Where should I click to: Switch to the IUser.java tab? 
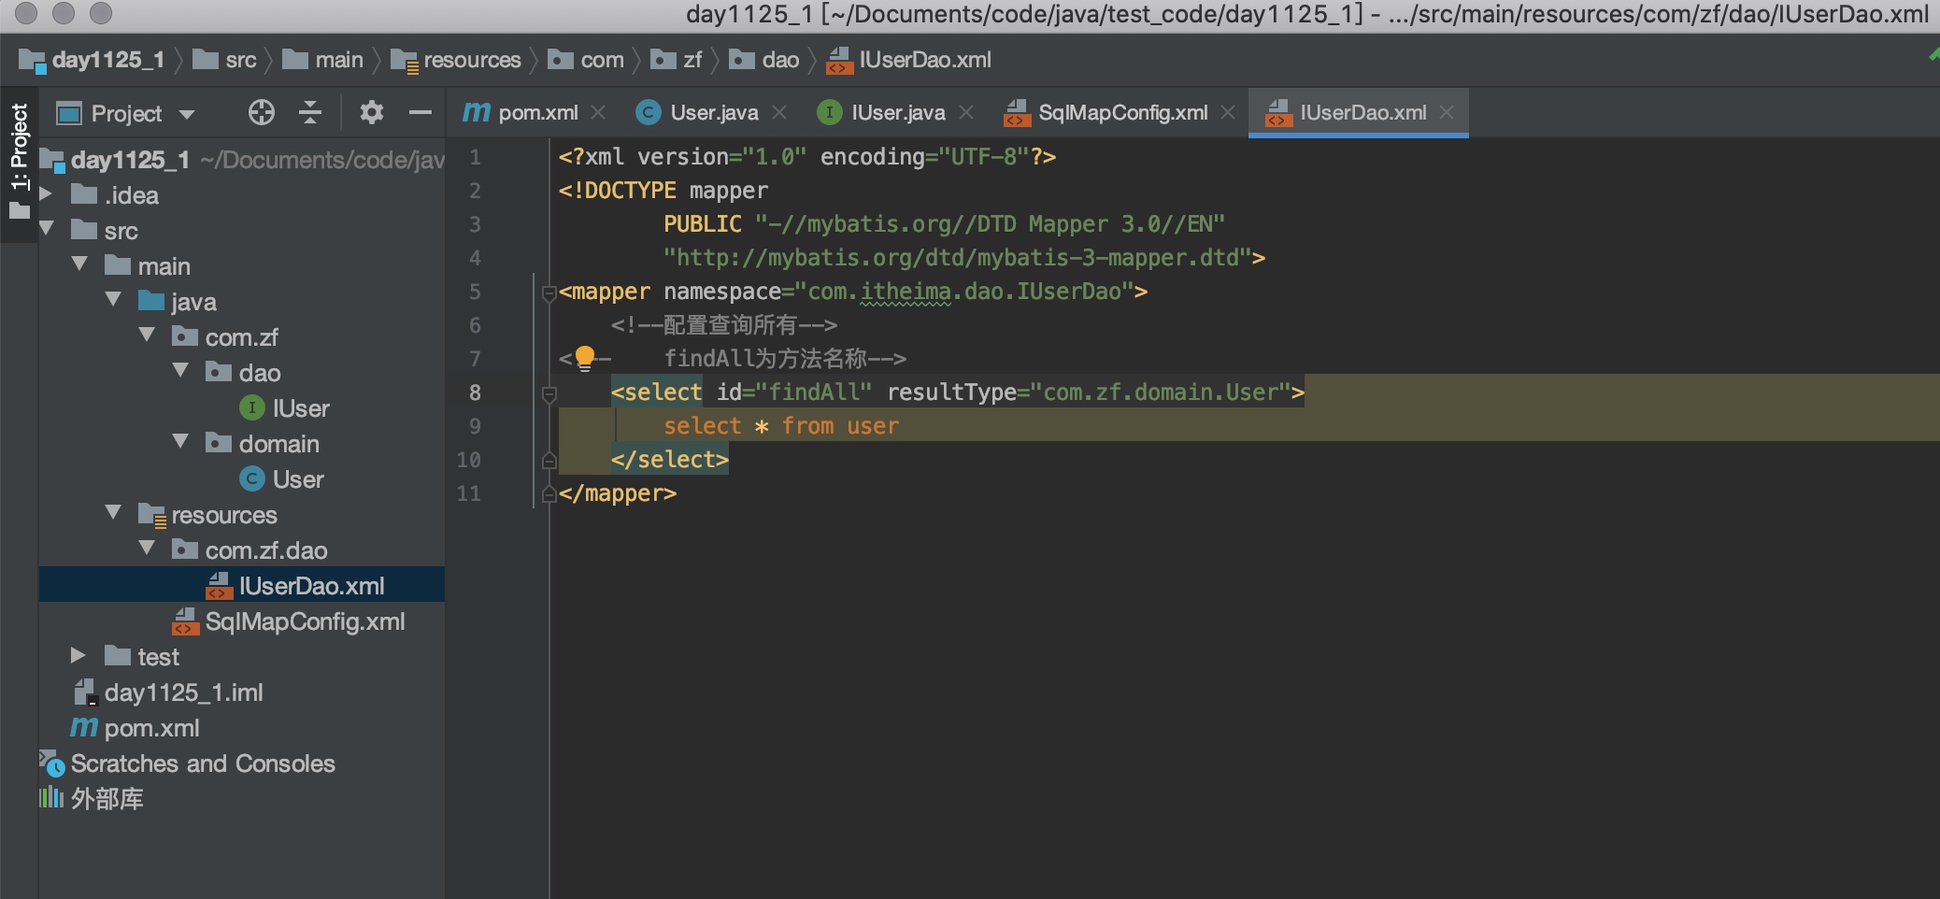click(897, 112)
